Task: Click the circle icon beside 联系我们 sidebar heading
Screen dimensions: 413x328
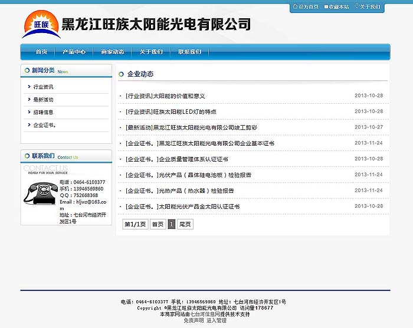Action: click(27, 156)
